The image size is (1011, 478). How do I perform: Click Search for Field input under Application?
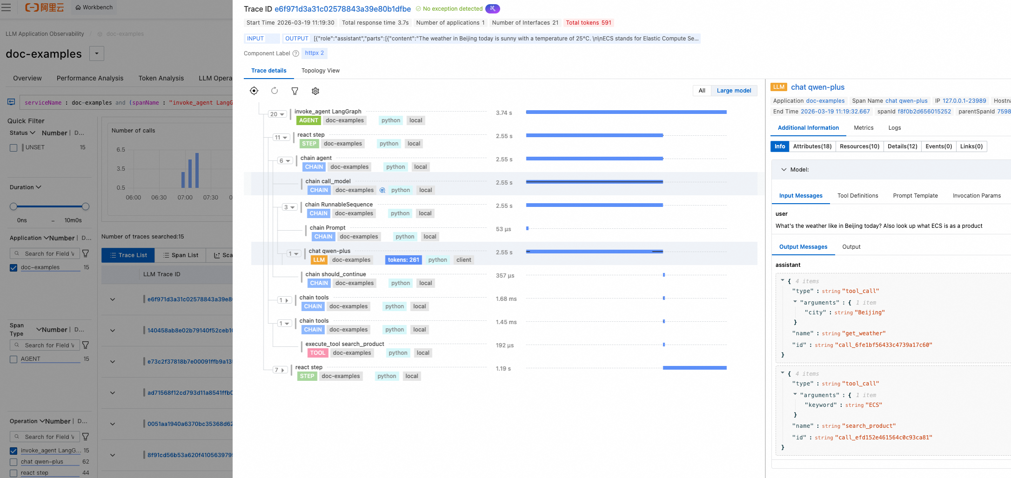(x=45, y=254)
